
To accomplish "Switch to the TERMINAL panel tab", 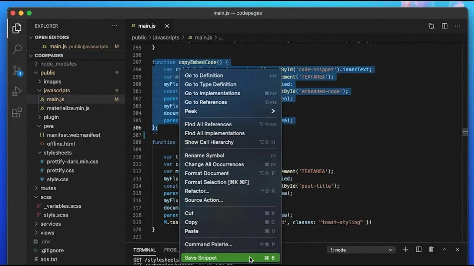I will point(144,250).
